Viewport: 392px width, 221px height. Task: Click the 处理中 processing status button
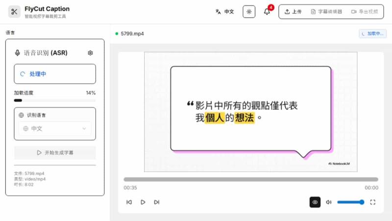pos(55,74)
